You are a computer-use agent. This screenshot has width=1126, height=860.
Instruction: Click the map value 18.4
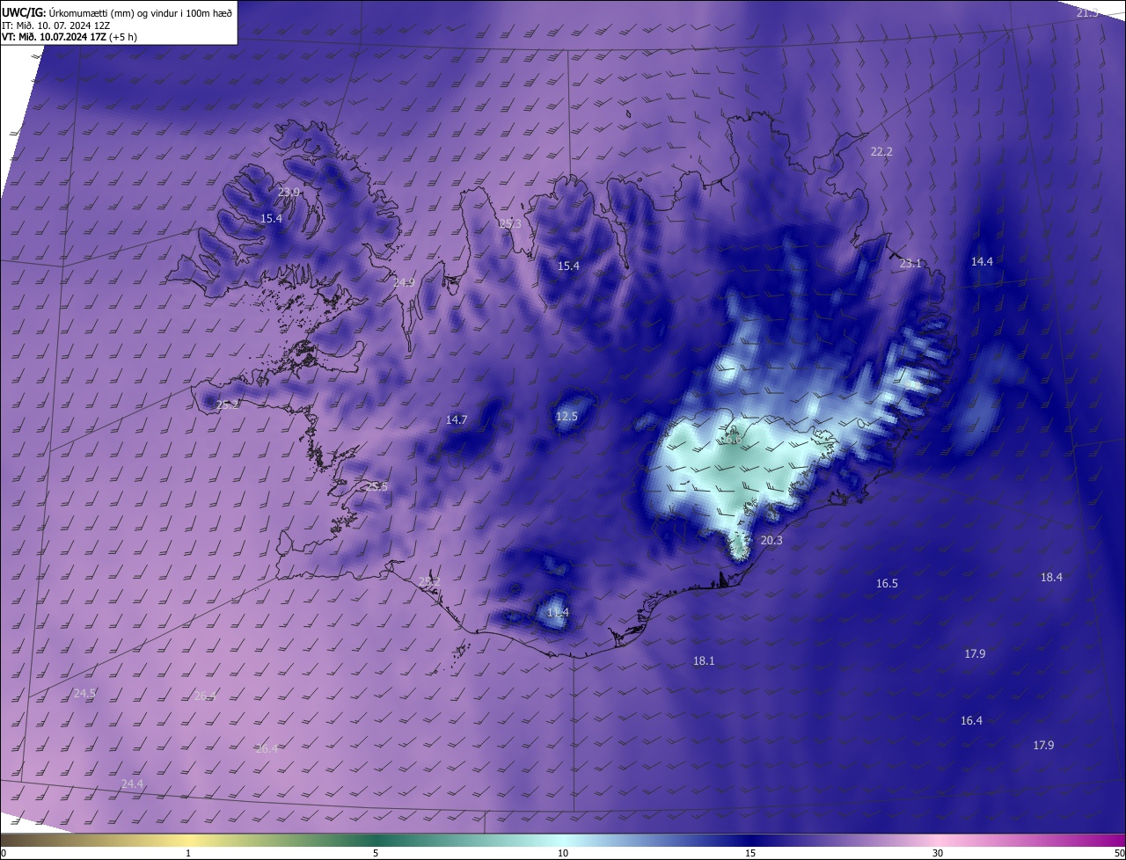click(1051, 577)
